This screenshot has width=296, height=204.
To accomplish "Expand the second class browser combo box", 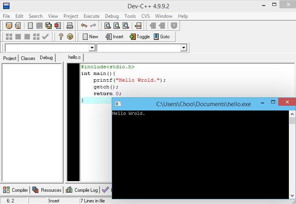I will point(184,48).
